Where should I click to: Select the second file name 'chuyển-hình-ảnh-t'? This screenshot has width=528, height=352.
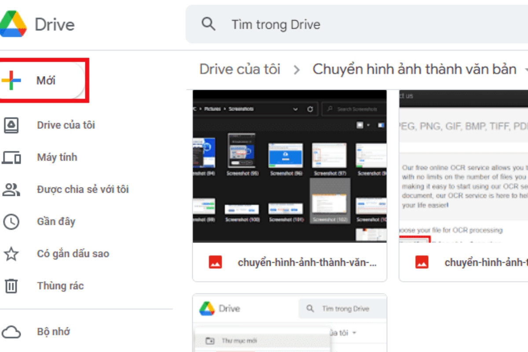tap(486, 263)
